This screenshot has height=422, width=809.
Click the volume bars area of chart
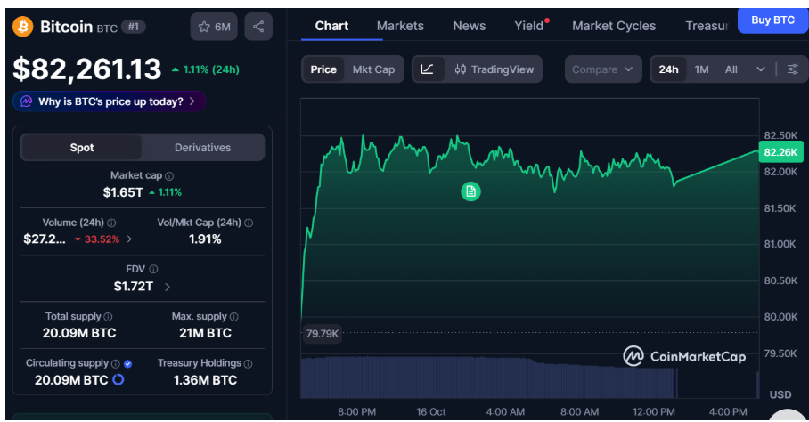pyautogui.click(x=487, y=377)
